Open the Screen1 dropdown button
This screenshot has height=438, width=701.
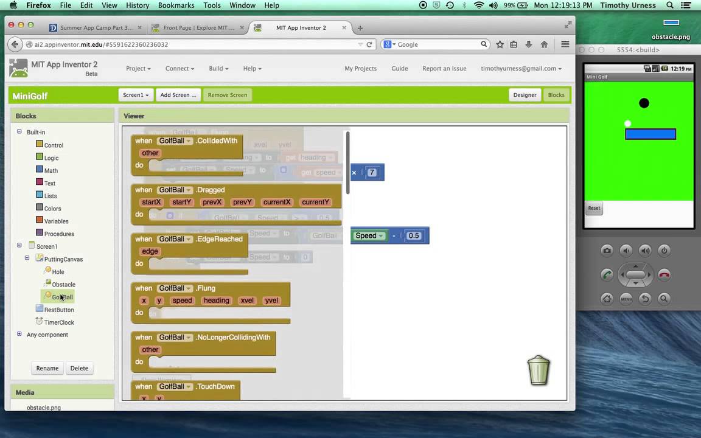tap(136, 95)
